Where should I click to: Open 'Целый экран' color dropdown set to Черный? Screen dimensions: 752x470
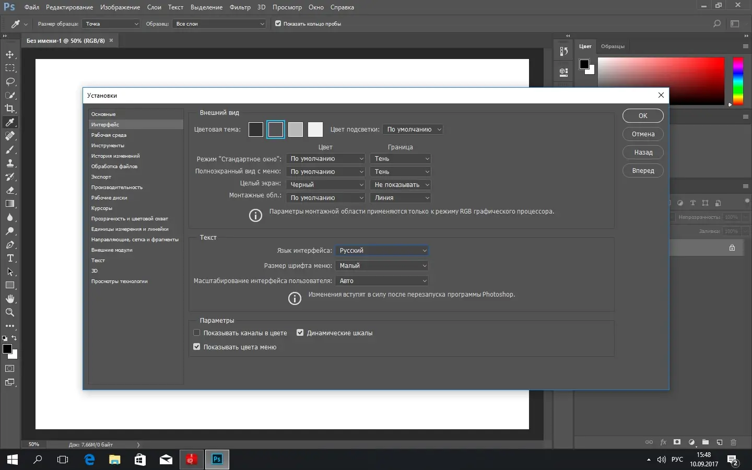325,185
